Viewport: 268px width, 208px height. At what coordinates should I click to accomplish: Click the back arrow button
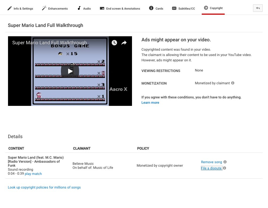[x=258, y=8]
